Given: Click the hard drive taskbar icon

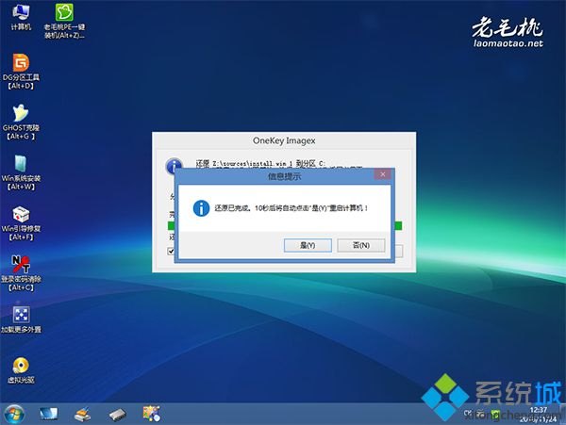Looking at the screenshot, I should 117,415.
